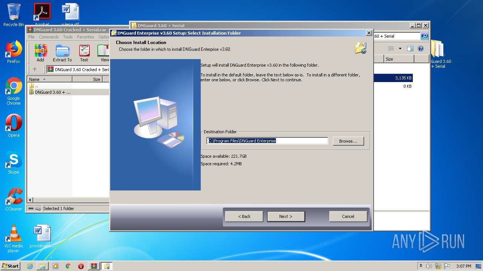The width and height of the screenshot is (483, 271).
Task: Open WinRAR File menu
Action: (31, 37)
